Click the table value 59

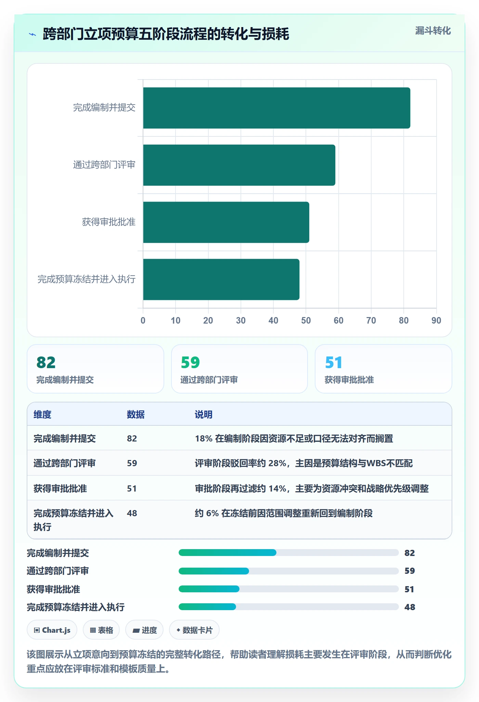(132, 463)
